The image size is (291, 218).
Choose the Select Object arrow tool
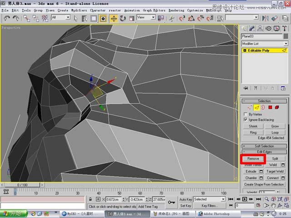(x=75, y=18)
